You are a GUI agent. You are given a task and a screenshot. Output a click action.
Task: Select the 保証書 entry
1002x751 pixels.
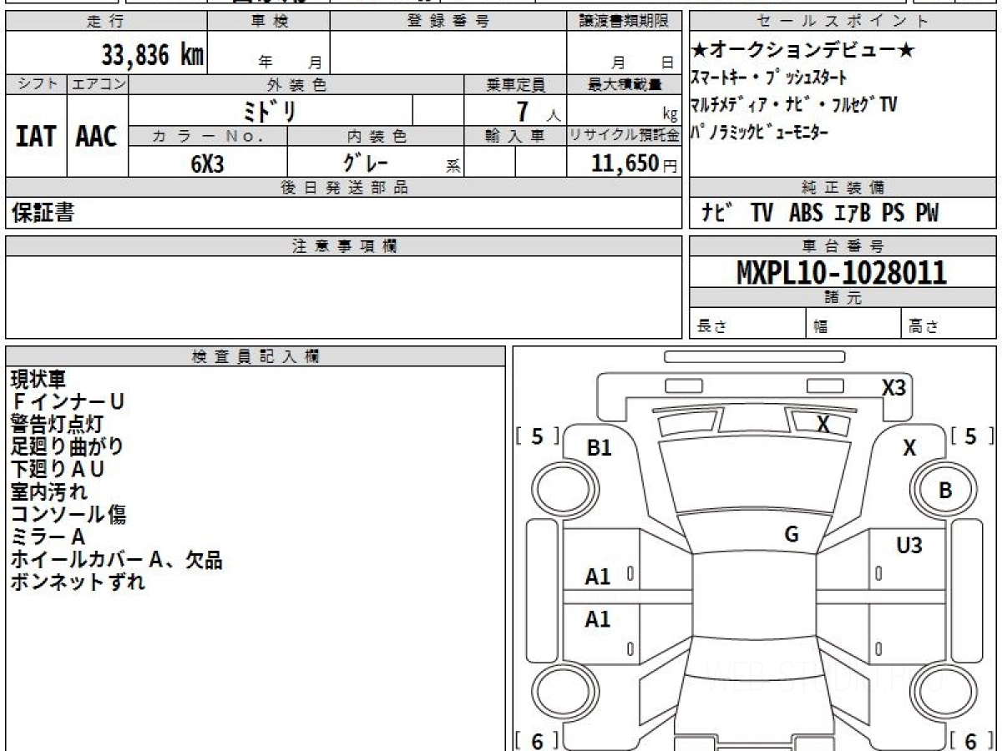[x=43, y=214]
